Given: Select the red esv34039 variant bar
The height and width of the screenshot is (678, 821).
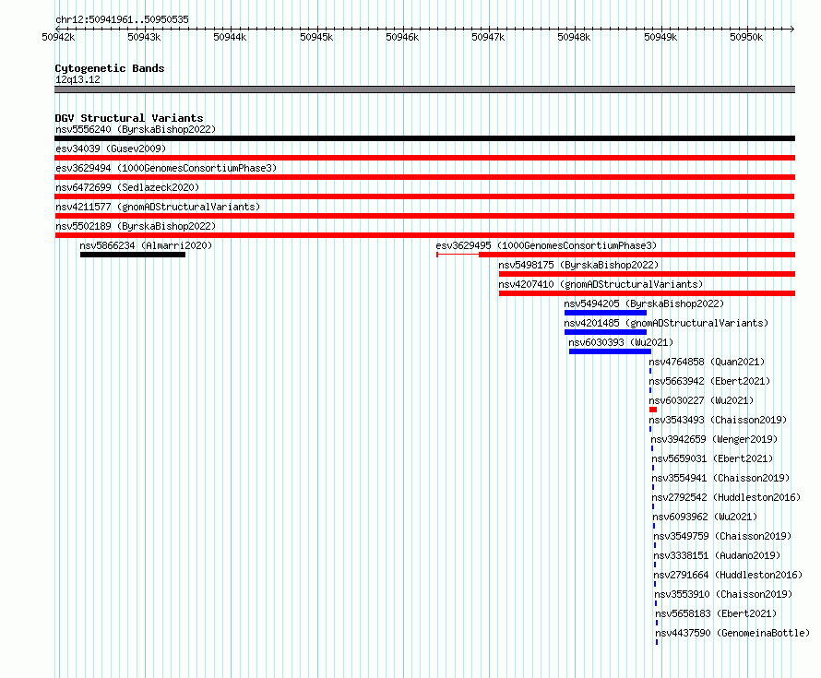Looking at the screenshot, I should 424,158.
